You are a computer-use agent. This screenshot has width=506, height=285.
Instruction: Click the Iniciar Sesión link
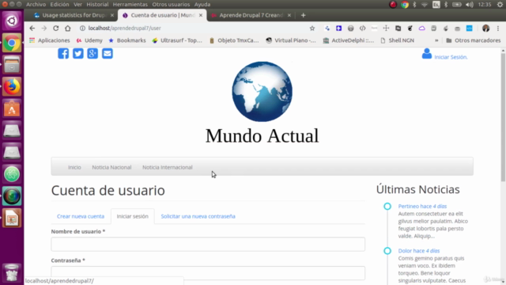[x=451, y=57]
